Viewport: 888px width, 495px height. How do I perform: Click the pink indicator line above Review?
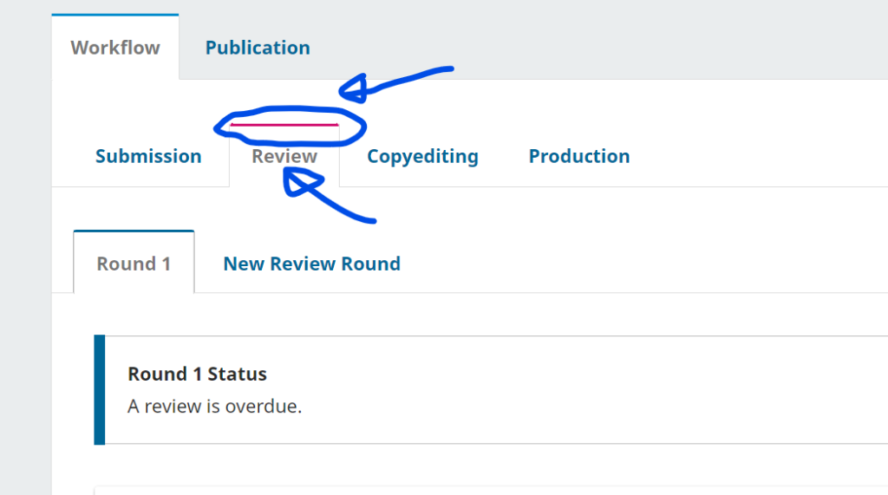click(284, 125)
